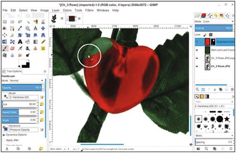Refresh brushes with the reload button
This screenshot has height=153, width=236.
231,149
